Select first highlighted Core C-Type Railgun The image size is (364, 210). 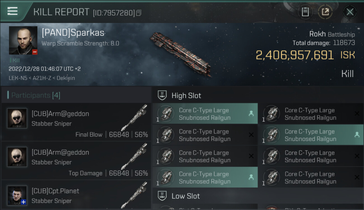pyautogui.click(x=205, y=114)
